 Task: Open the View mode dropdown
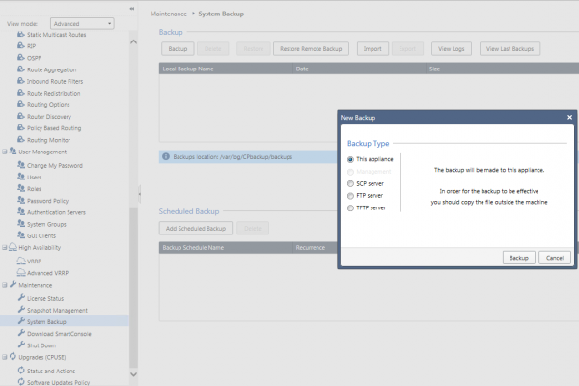tap(81, 21)
